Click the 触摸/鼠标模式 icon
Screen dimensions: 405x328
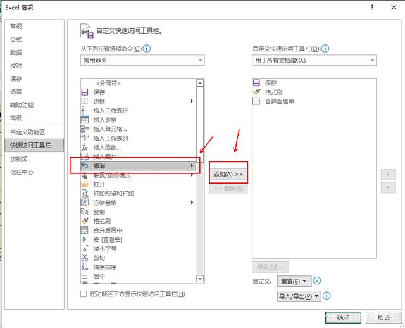[84, 175]
